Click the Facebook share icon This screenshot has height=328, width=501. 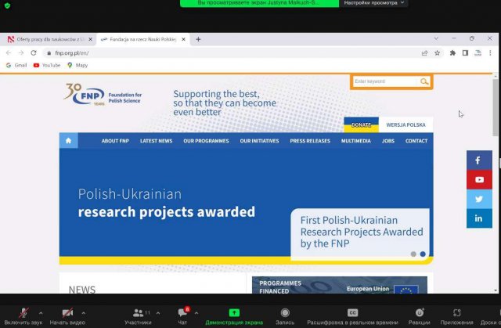[479, 160]
